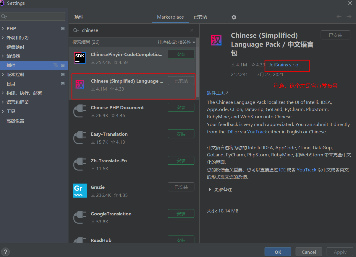Click the 目录 row project-scope icon

pos(63,84)
